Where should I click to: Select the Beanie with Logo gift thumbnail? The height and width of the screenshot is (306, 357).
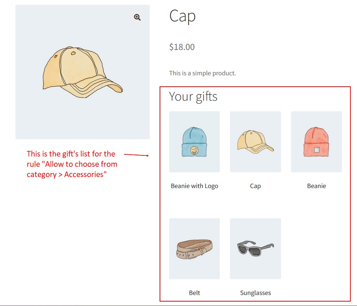pos(194,142)
